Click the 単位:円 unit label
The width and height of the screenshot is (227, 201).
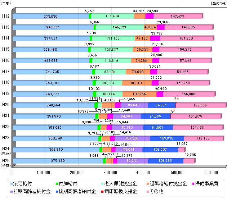(x=218, y=3)
